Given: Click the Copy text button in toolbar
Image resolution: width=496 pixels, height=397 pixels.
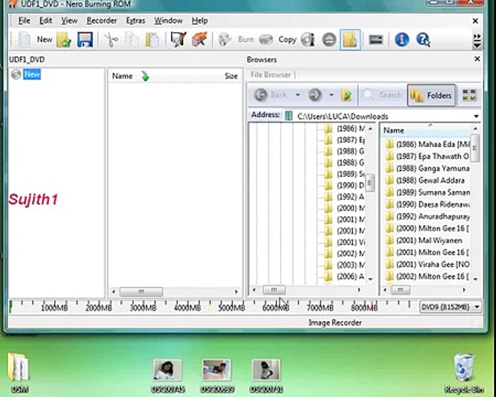Looking at the screenshot, I should 287,40.
